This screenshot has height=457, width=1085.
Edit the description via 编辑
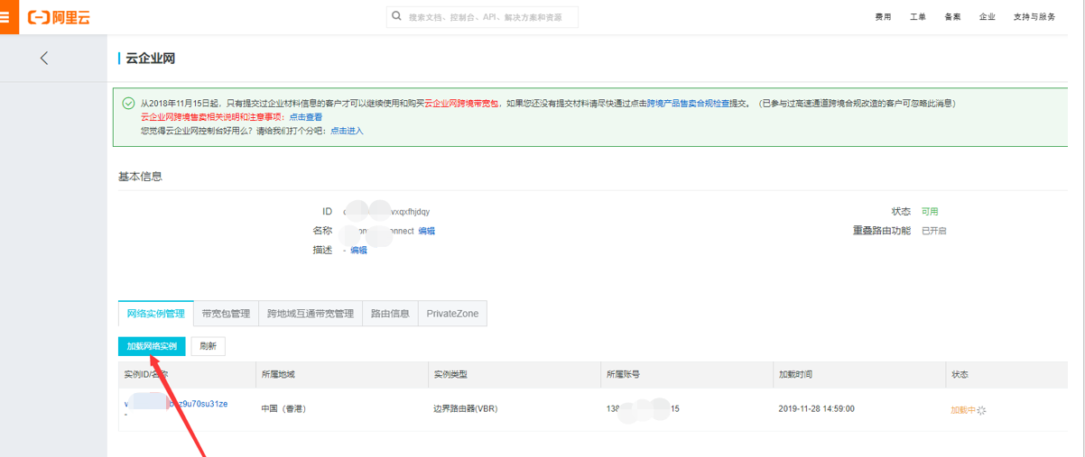coord(358,251)
